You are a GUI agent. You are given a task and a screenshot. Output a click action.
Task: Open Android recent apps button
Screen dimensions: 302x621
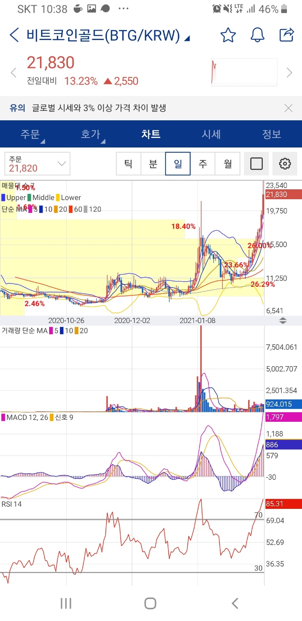(x=66, y=603)
